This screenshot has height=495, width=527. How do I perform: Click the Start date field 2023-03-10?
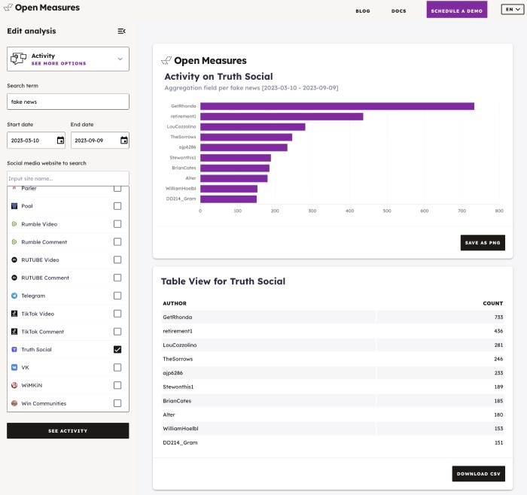(36, 141)
